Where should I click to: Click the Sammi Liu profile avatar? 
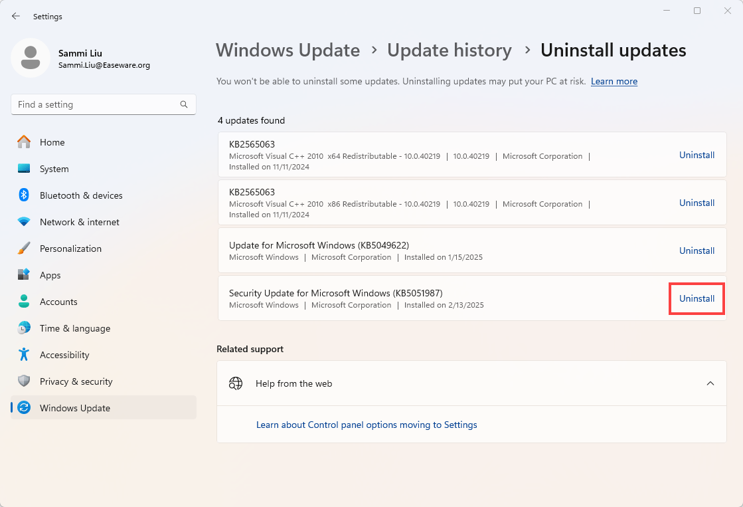click(x=31, y=58)
